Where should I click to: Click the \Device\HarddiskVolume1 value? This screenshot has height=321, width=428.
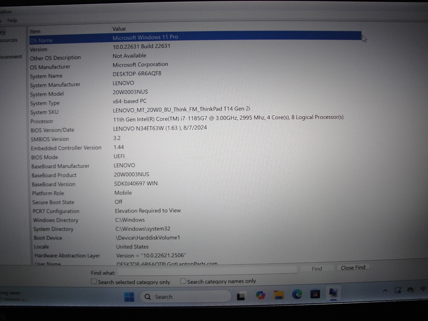point(148,238)
